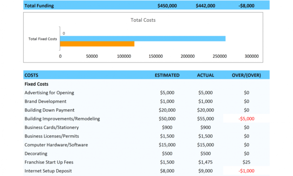Click Building Down Payment estimated $20,000

coord(167,110)
